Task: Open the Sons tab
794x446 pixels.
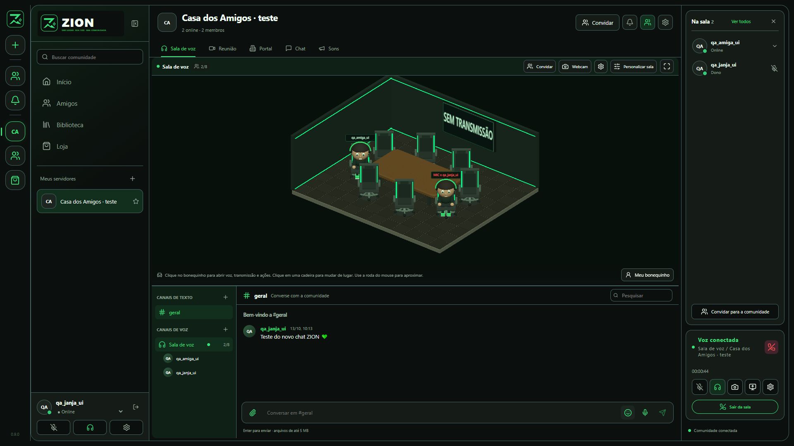Action: [329, 49]
